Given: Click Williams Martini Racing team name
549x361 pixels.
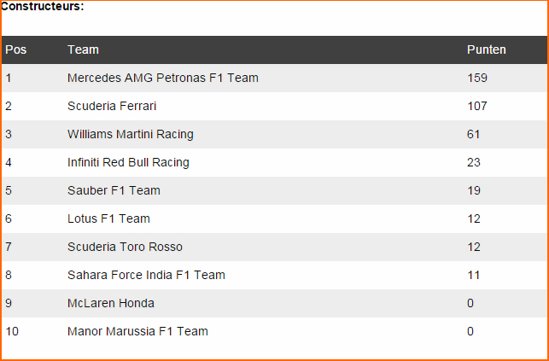Looking at the screenshot, I should click(131, 134).
